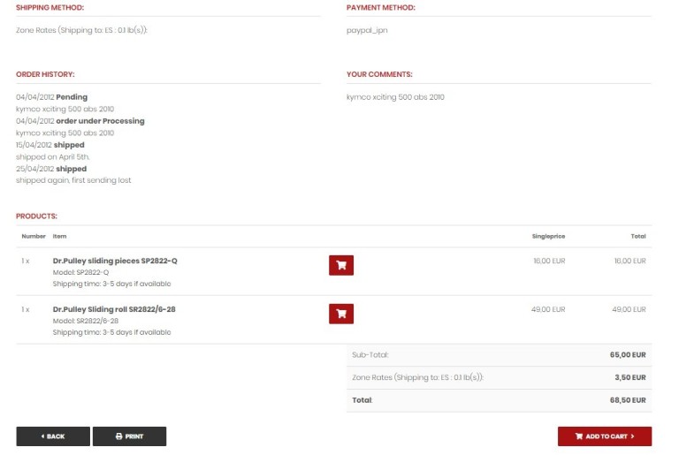Click the right chevron on the Add to Cart button
The height and width of the screenshot is (455, 679).
click(x=633, y=436)
